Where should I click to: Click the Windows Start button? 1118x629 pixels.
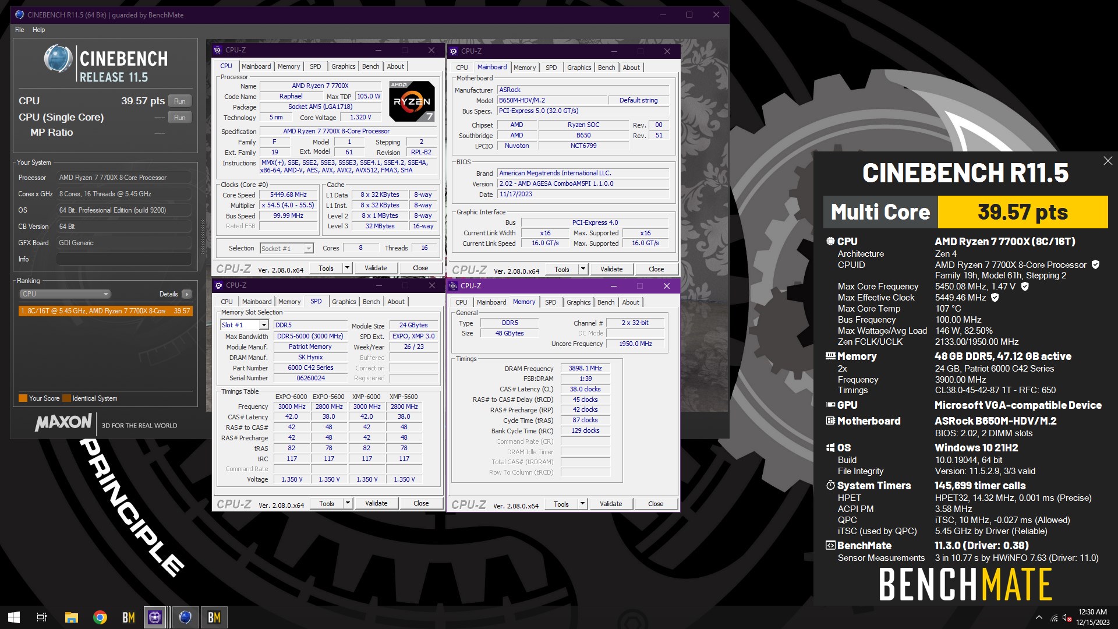[14, 617]
